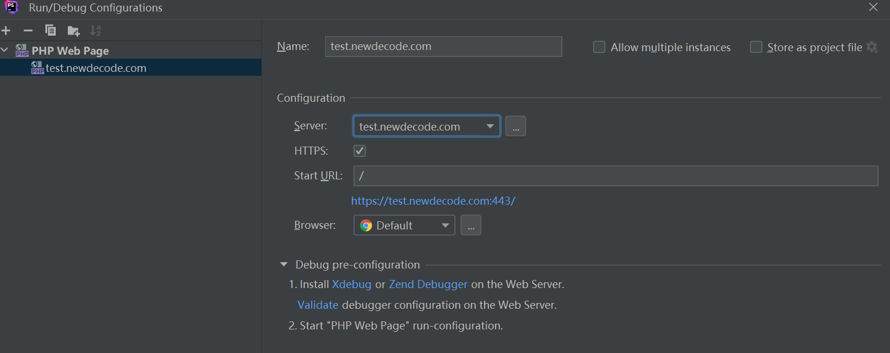Enable Allow multiple instances checkbox
The height and width of the screenshot is (353, 890).
click(x=599, y=47)
